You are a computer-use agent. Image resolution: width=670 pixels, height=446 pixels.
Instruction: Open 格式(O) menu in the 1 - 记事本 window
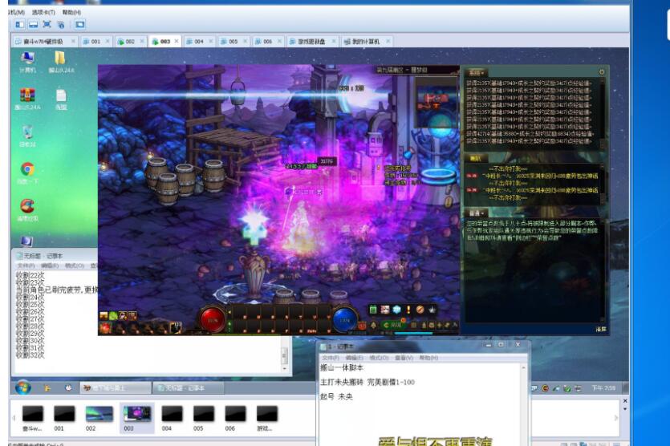(379, 358)
